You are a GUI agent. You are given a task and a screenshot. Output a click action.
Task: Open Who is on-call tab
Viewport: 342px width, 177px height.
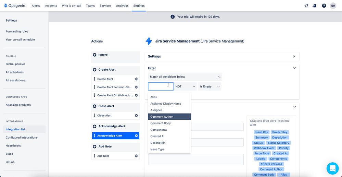point(72,6)
